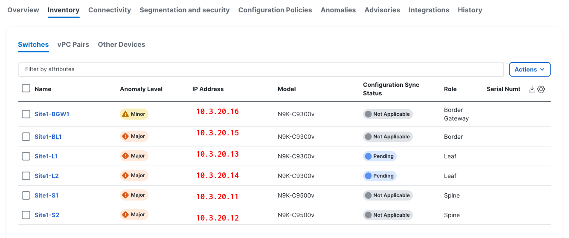The height and width of the screenshot is (238, 569).
Task: Click Major anomaly badge for Site1-BL1
Action: [x=134, y=137]
